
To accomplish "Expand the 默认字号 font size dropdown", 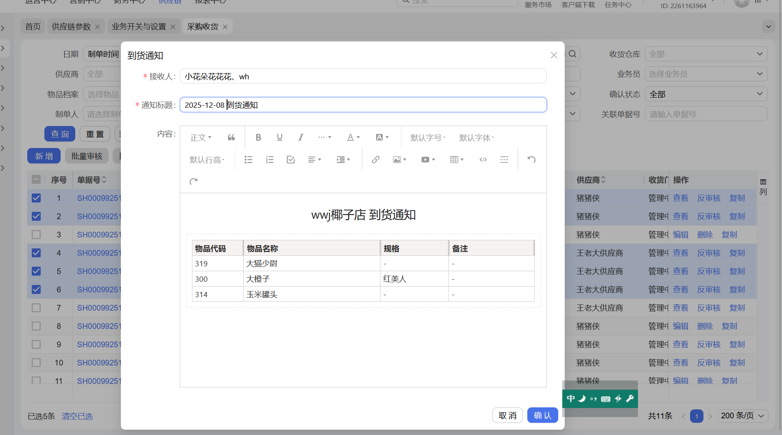I will click(428, 138).
